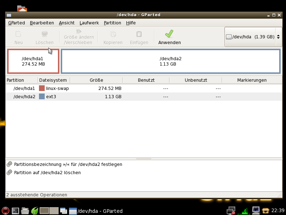Click the linux-swap filesystem text
The width and height of the screenshot is (286, 215).
[x=57, y=89]
